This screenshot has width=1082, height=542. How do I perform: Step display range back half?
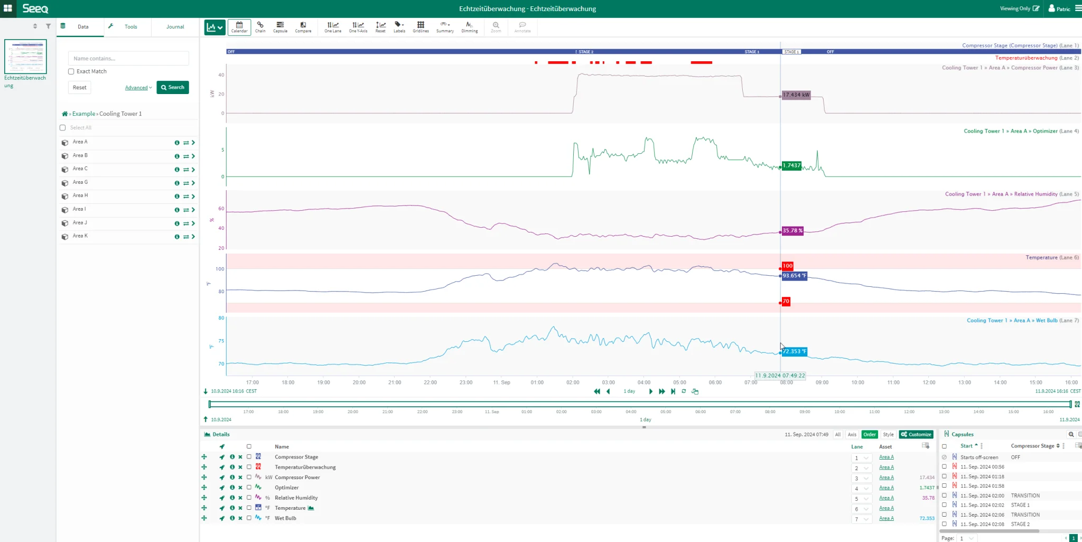click(x=608, y=391)
